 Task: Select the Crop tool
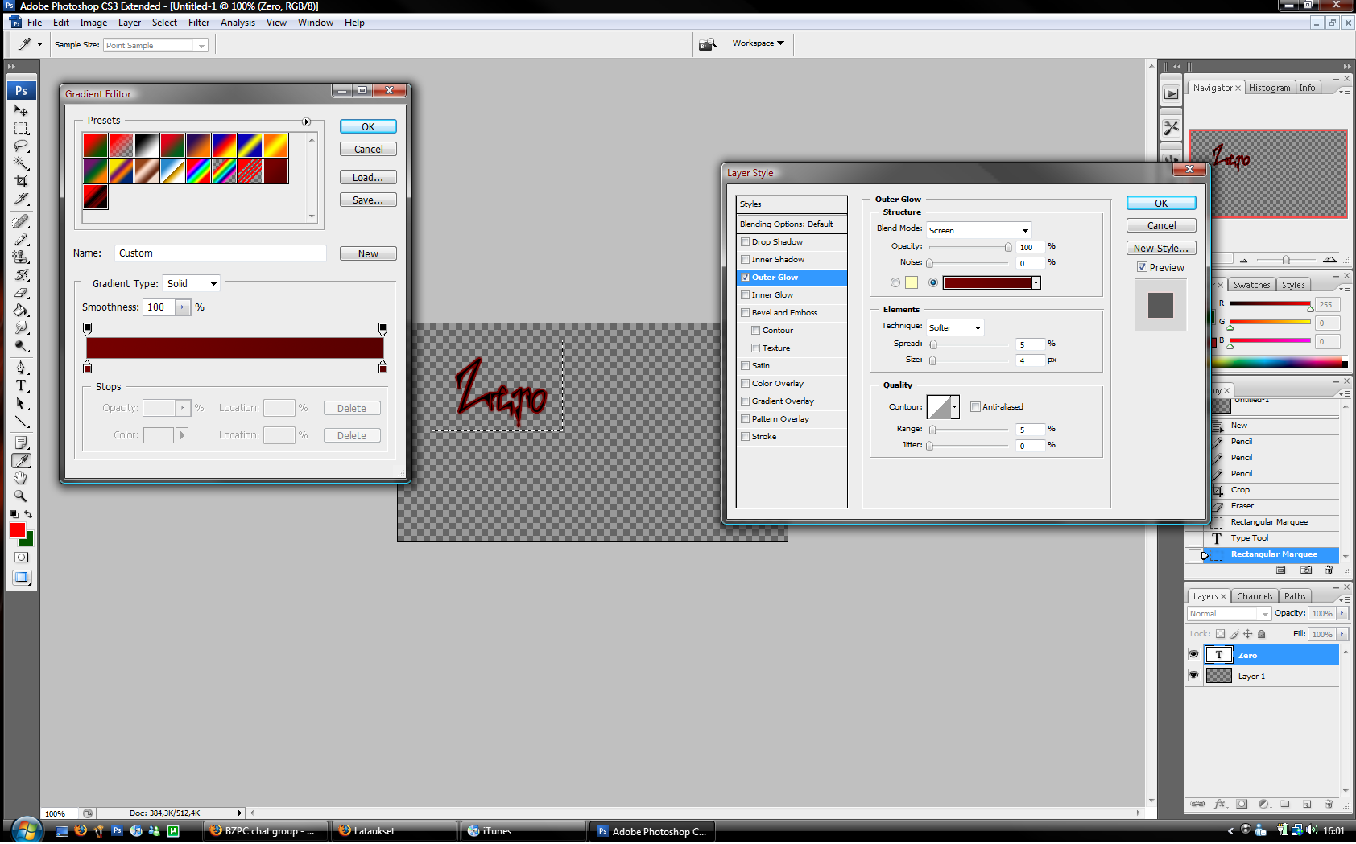[21, 181]
